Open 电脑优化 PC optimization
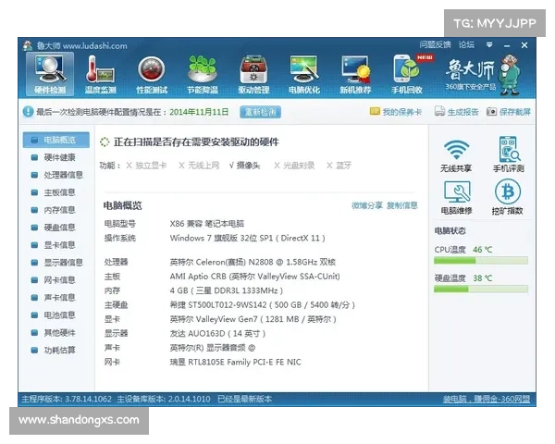Screen dimensions: 555x444 point(304,74)
